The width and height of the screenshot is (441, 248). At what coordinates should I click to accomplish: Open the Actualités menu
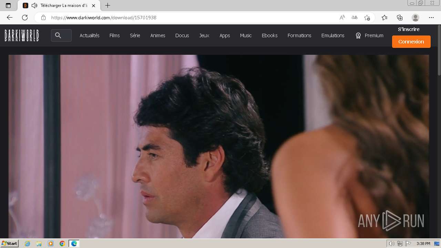(x=90, y=35)
